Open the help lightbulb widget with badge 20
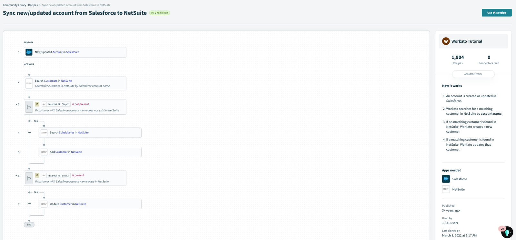The height and width of the screenshot is (240, 516). (x=507, y=232)
